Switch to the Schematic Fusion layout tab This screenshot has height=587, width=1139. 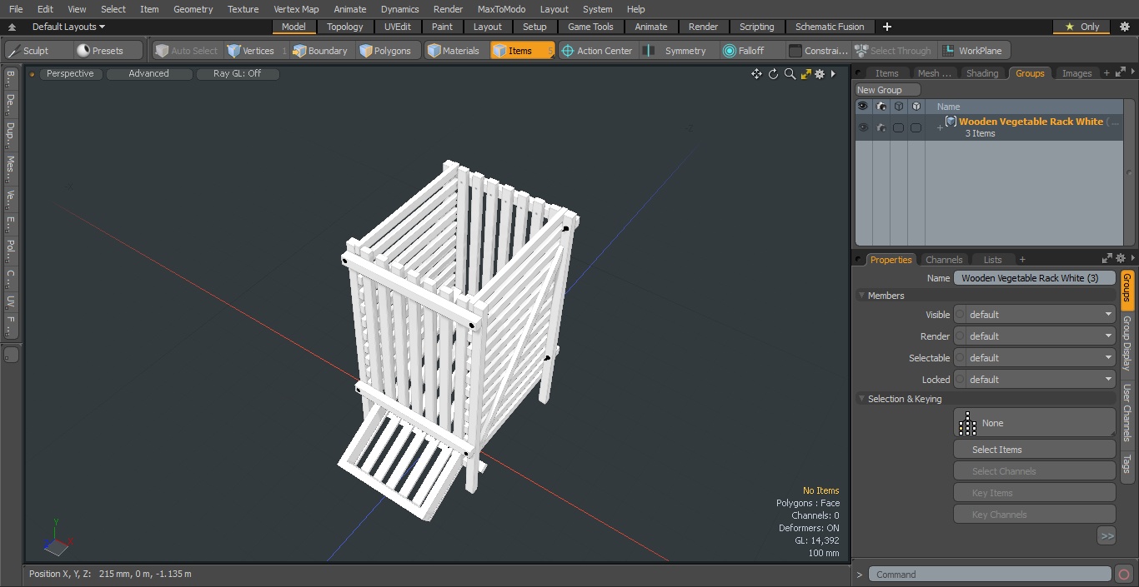830,27
